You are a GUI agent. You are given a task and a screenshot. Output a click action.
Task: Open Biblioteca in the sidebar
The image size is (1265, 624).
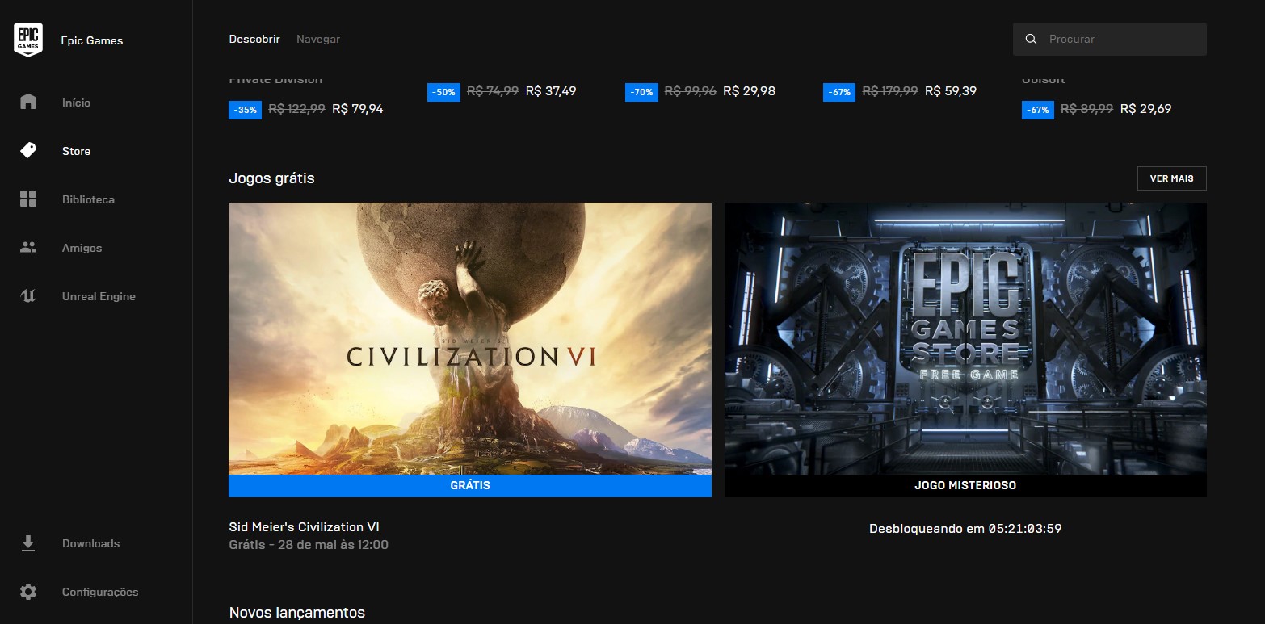(x=88, y=199)
